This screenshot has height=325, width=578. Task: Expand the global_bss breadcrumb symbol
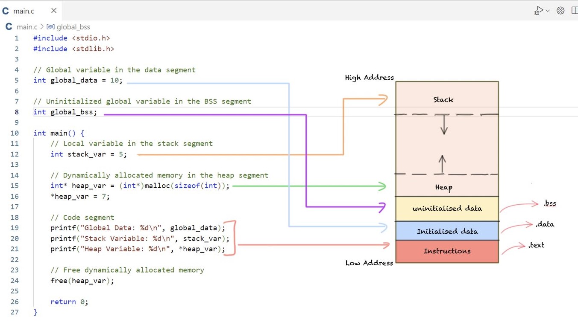(x=73, y=27)
